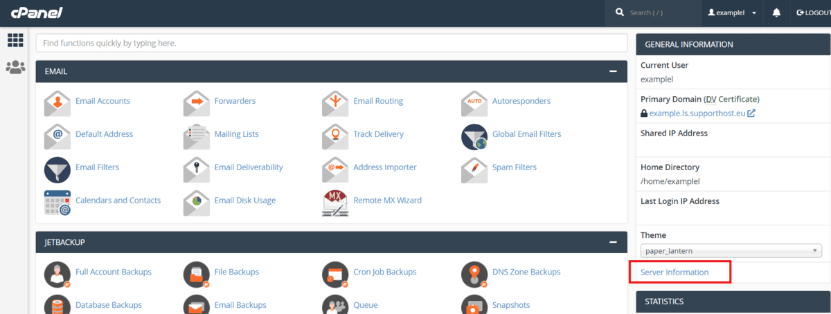Open the Autoresponders icon
Viewport: 831px width, 314px height.
[x=474, y=103]
